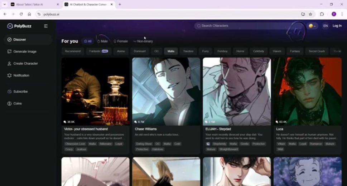347x186 pixels.
Task: Switch to the Horror category tab
Action: (x=240, y=51)
